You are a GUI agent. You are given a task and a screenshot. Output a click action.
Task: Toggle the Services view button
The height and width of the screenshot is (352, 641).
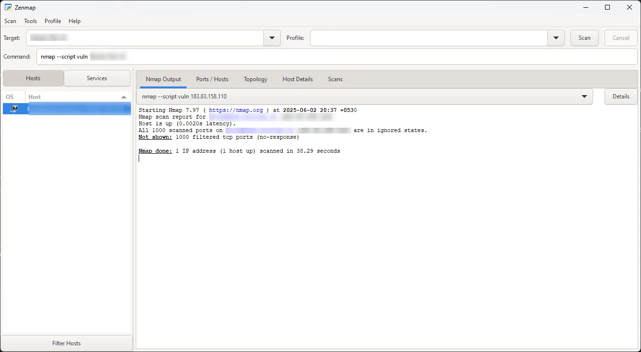97,78
